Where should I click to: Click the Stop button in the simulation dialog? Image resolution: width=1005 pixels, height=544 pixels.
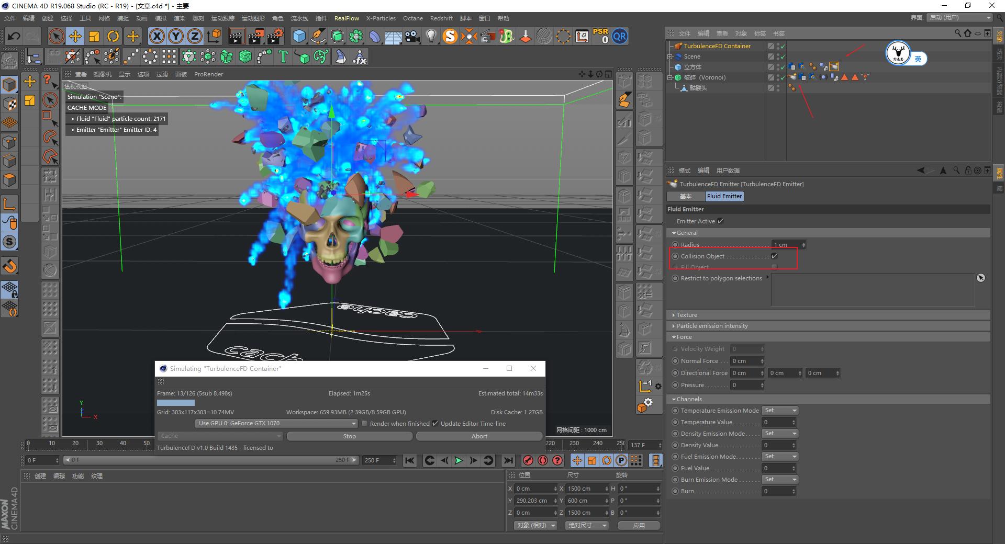(x=349, y=436)
